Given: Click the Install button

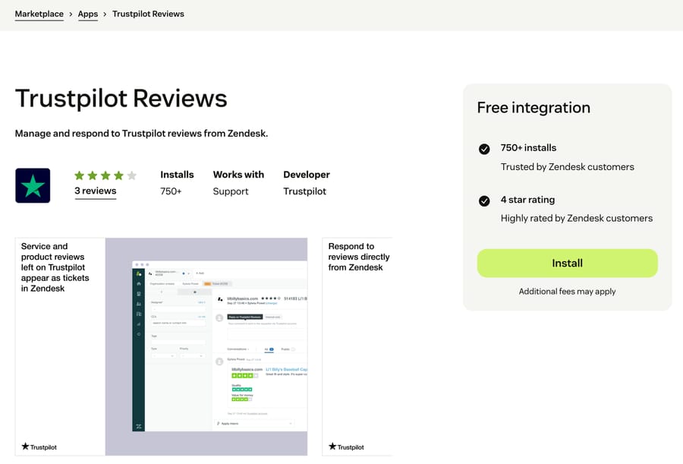Looking at the screenshot, I should (x=567, y=263).
